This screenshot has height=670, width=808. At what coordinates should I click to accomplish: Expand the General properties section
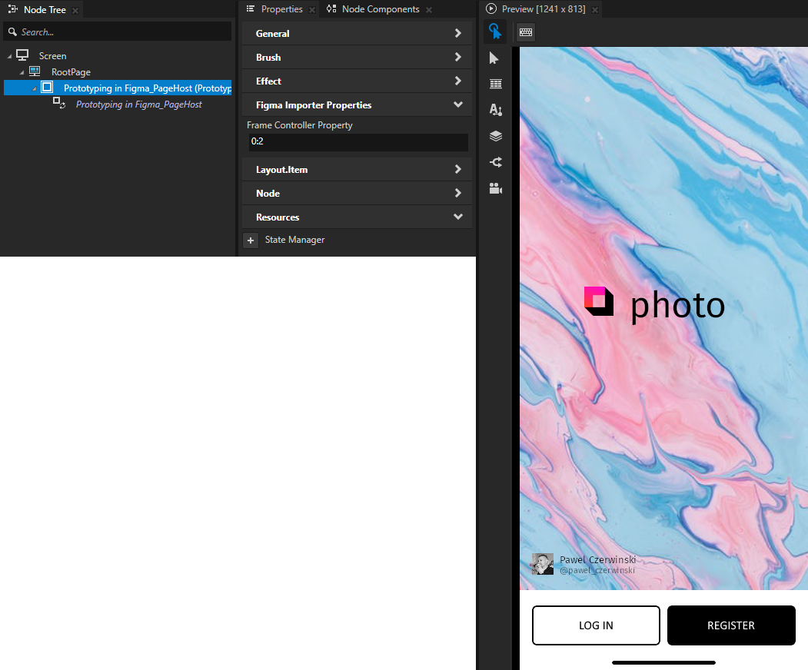click(356, 33)
